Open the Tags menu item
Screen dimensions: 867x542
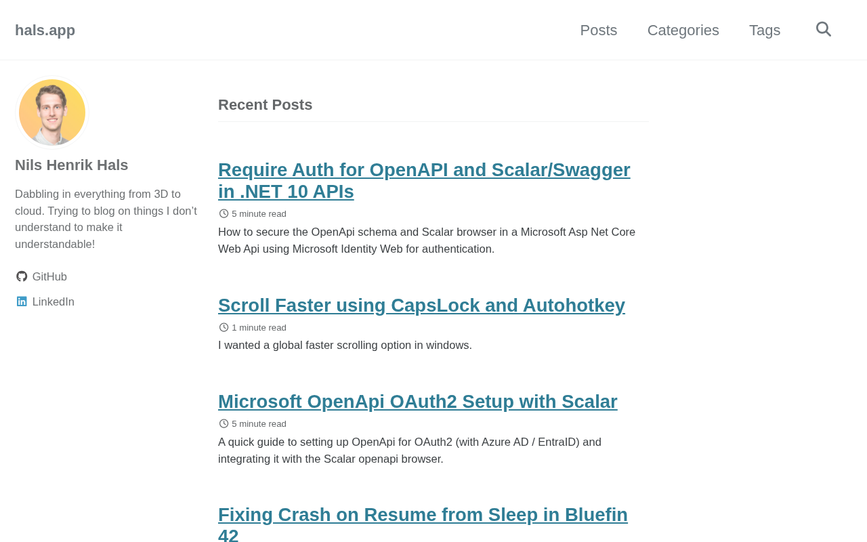click(765, 30)
